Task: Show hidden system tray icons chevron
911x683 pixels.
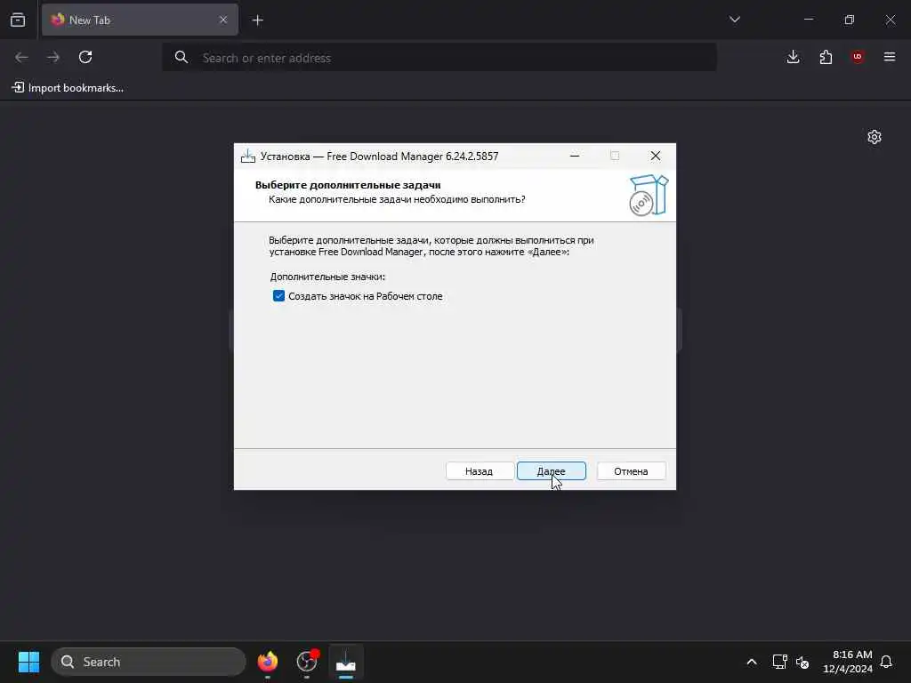Action: click(x=751, y=662)
